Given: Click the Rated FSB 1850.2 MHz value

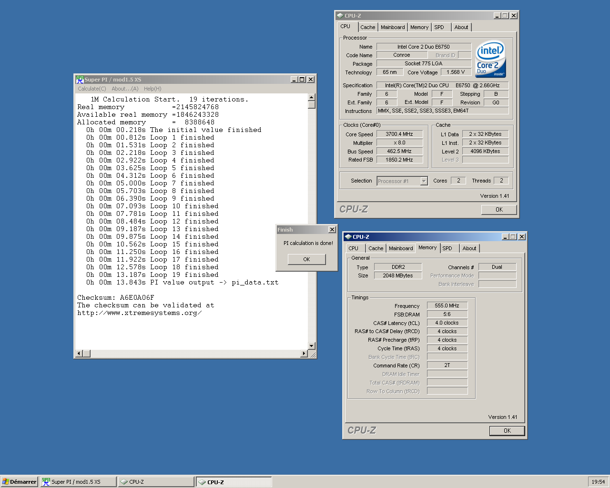Looking at the screenshot, I should pyautogui.click(x=399, y=160).
